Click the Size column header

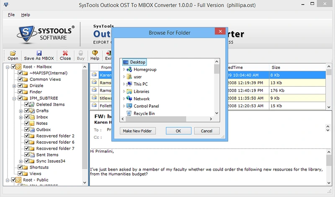click(x=297, y=67)
